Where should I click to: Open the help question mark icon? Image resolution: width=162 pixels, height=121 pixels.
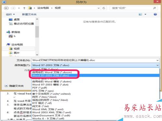pyautogui.click(x=155, y=14)
